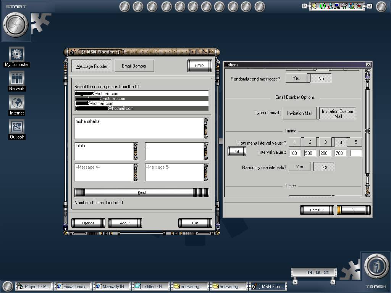Screen dimensions: 391x293
Task: Click the scrollbar of the muhahahaha! message box
Action: tap(206, 128)
